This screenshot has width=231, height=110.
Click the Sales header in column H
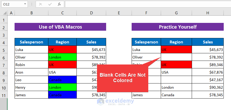(x=208, y=42)
